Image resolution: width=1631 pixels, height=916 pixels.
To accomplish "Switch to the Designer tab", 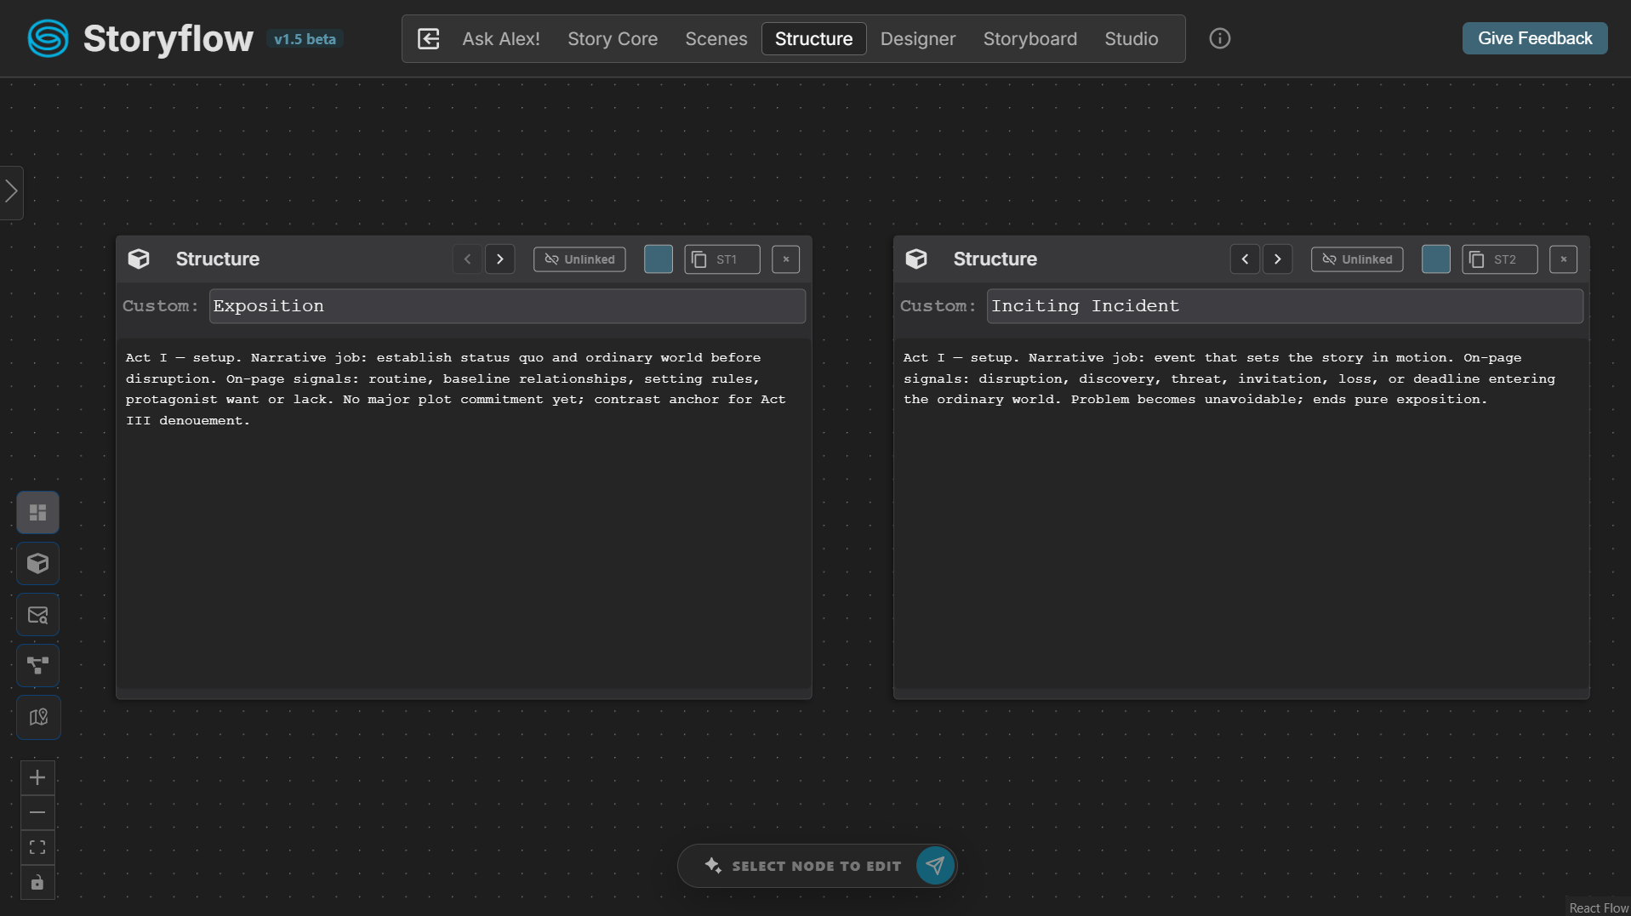I will click(x=918, y=38).
